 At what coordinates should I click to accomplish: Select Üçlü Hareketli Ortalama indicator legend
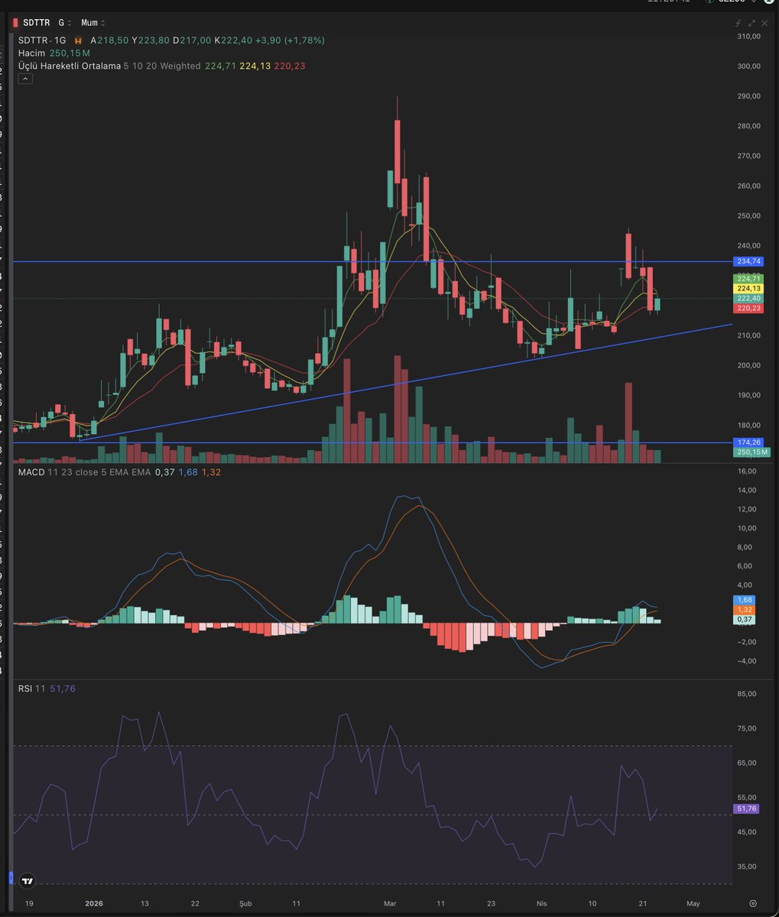point(70,66)
